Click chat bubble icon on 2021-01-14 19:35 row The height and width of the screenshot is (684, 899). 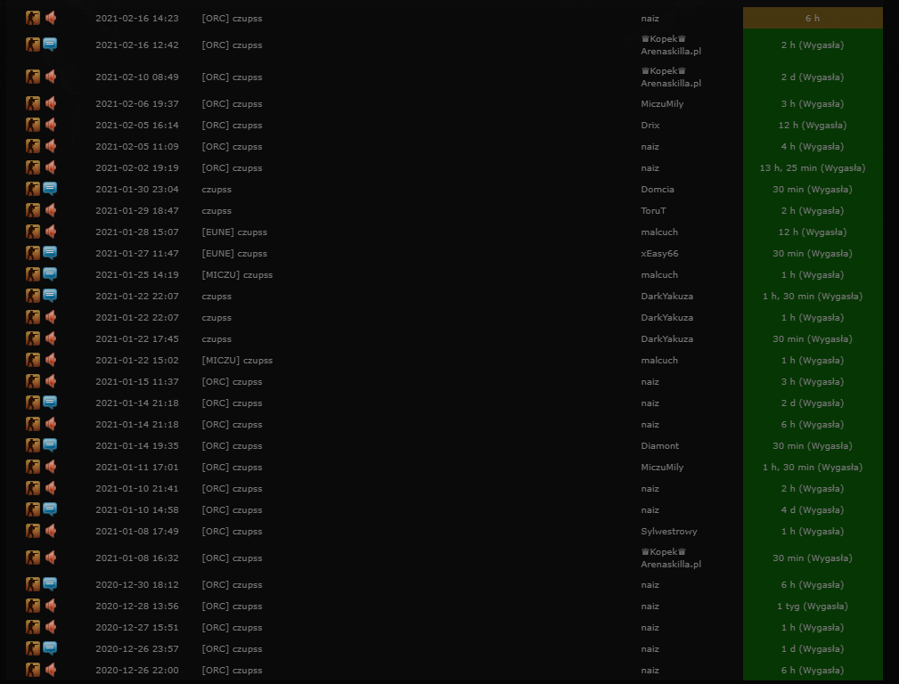pyautogui.click(x=50, y=445)
